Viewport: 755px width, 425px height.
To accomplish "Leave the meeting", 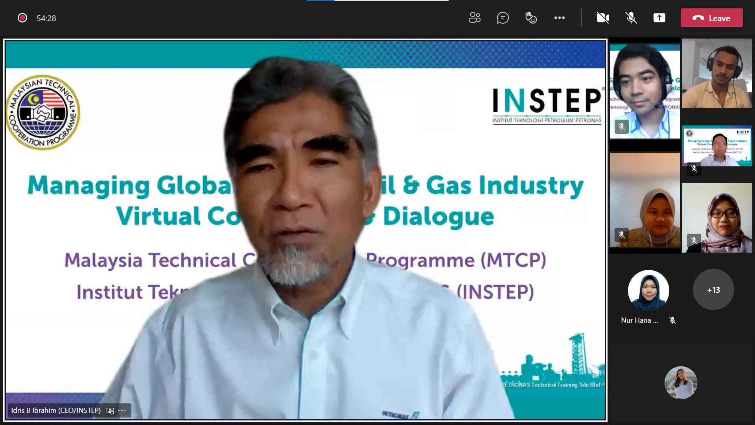I will [712, 18].
